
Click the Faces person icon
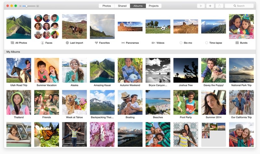coord(42,43)
